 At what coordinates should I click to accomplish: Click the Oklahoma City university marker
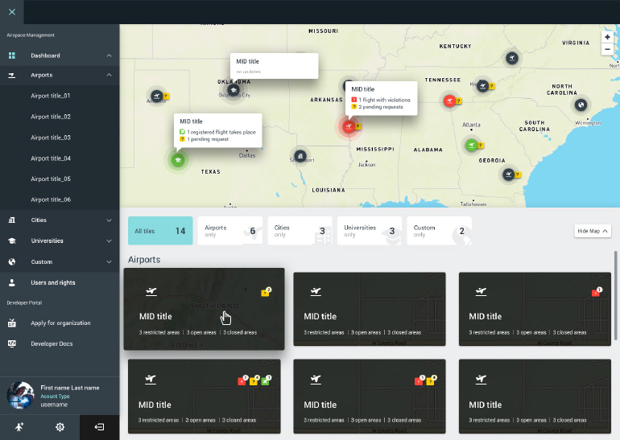(234, 90)
